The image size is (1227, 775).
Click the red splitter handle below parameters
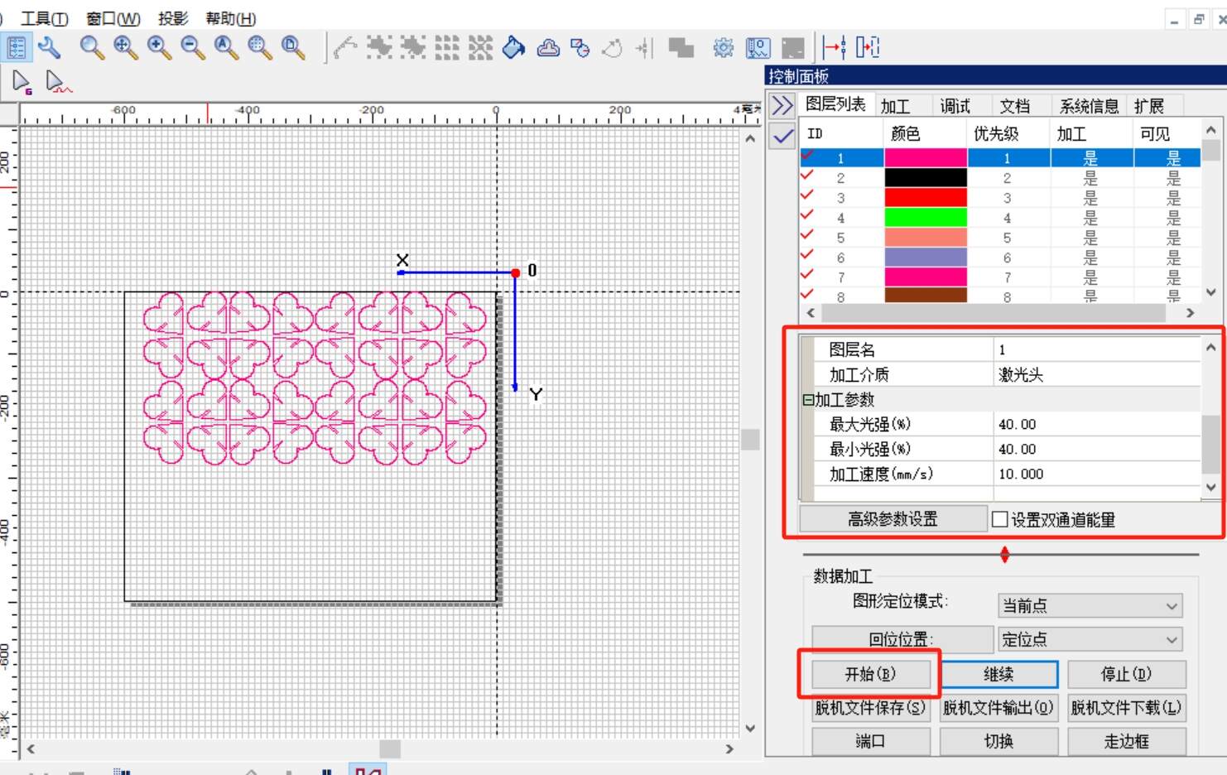tap(1004, 555)
